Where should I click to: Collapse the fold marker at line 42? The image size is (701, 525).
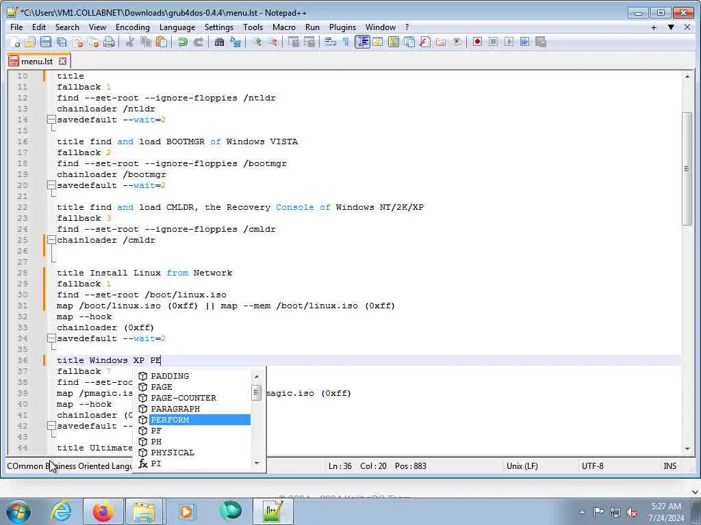tap(51, 426)
